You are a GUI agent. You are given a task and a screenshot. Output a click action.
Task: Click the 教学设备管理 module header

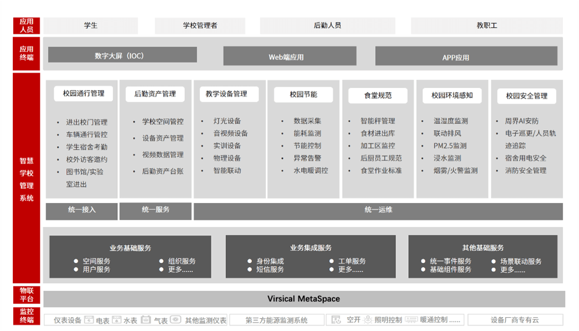point(229,94)
